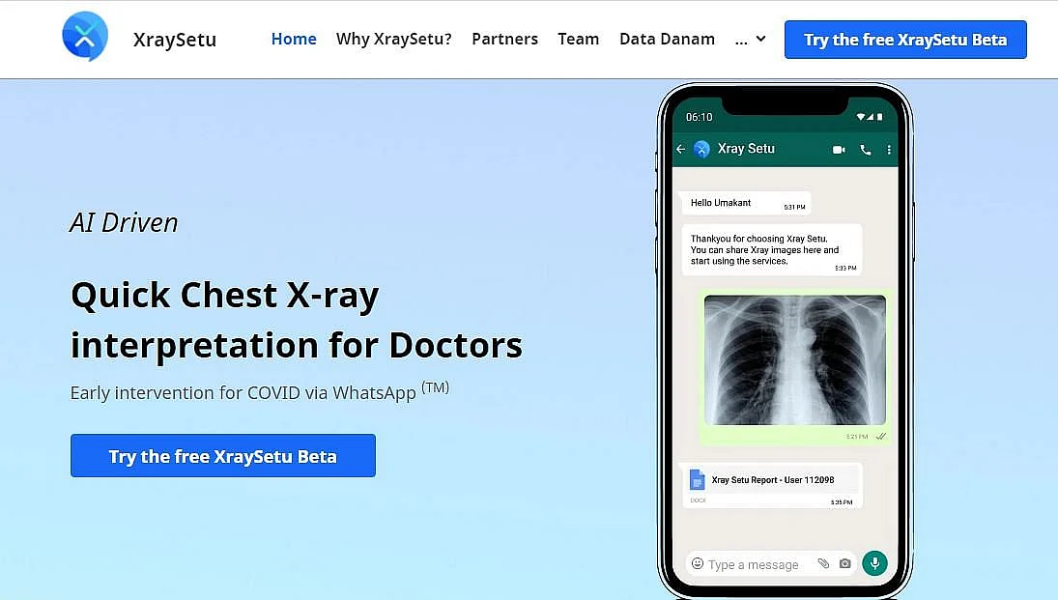Click the XraySetu brand name text

point(175,40)
